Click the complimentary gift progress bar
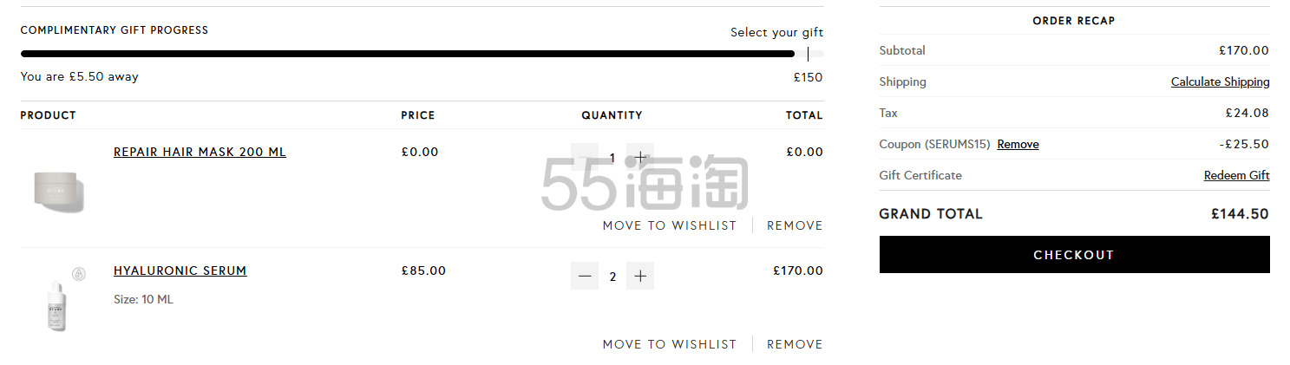Viewport: 1290px width, 365px height. pyautogui.click(x=408, y=54)
